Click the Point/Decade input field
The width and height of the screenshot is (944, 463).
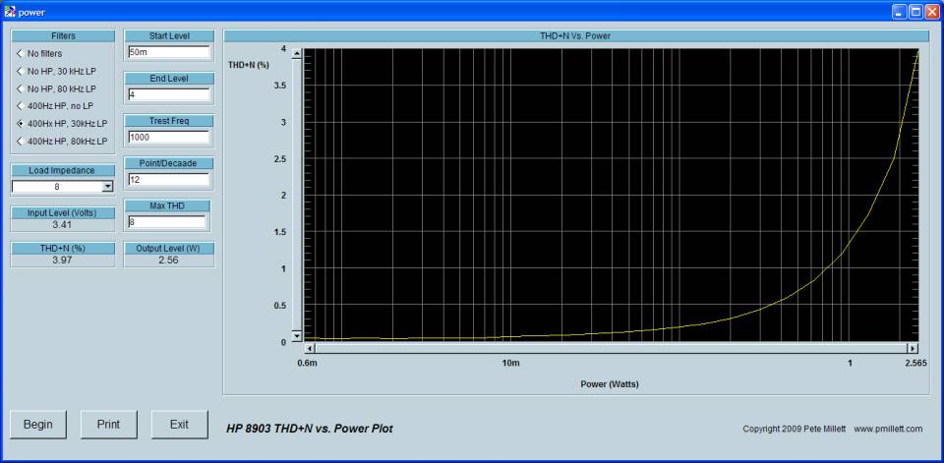168,179
